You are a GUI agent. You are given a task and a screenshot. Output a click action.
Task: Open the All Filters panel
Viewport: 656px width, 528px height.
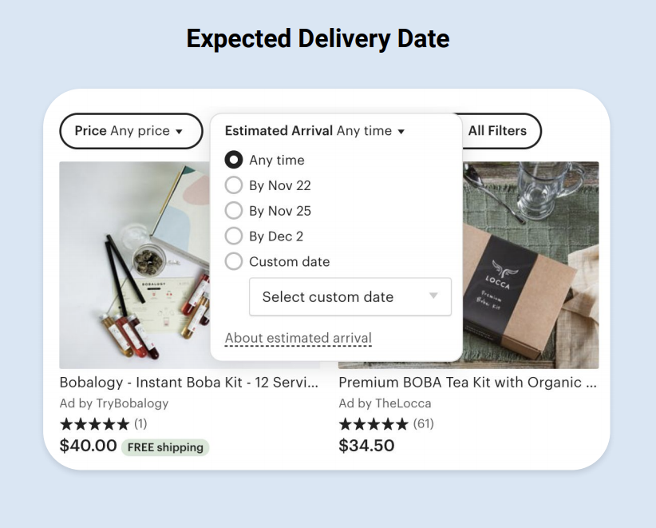pyautogui.click(x=500, y=131)
